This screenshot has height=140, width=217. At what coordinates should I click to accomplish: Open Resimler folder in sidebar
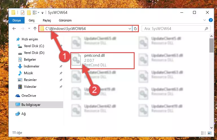30,80
